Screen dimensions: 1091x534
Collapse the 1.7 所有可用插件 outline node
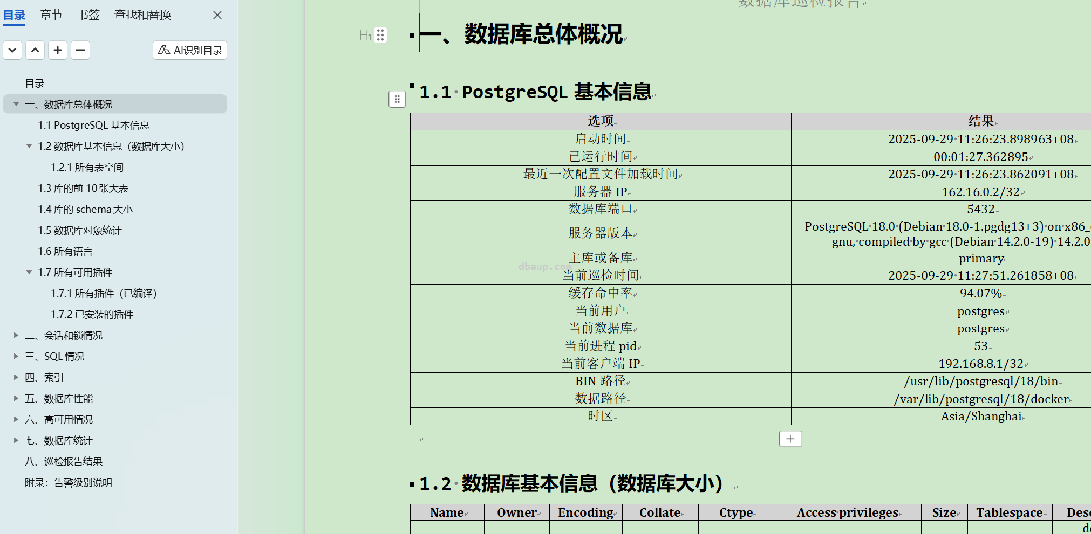click(29, 272)
